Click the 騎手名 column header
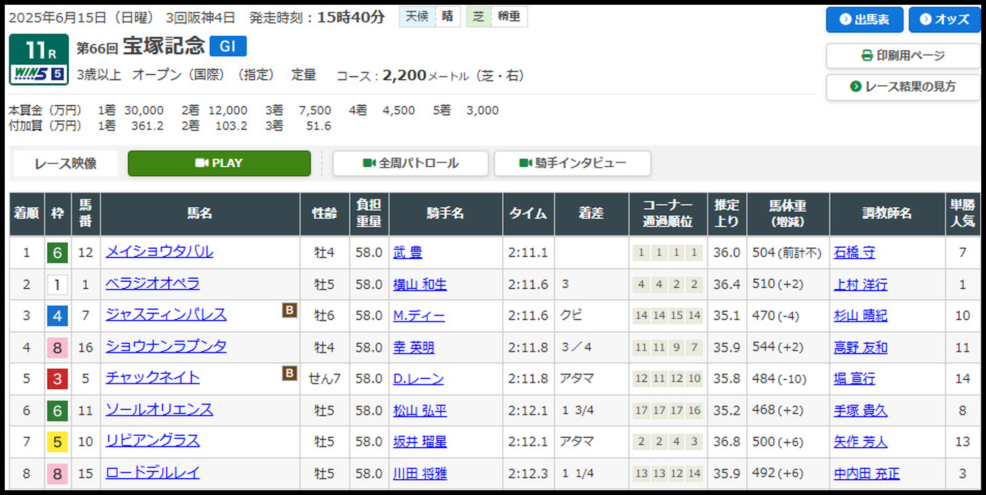The image size is (986, 495). point(446,214)
